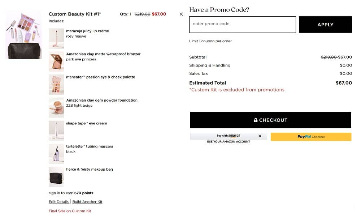Image resolution: width=357 pixels, height=217 pixels.
Task: Click the Amazon logo in pay button
Action: point(234,136)
